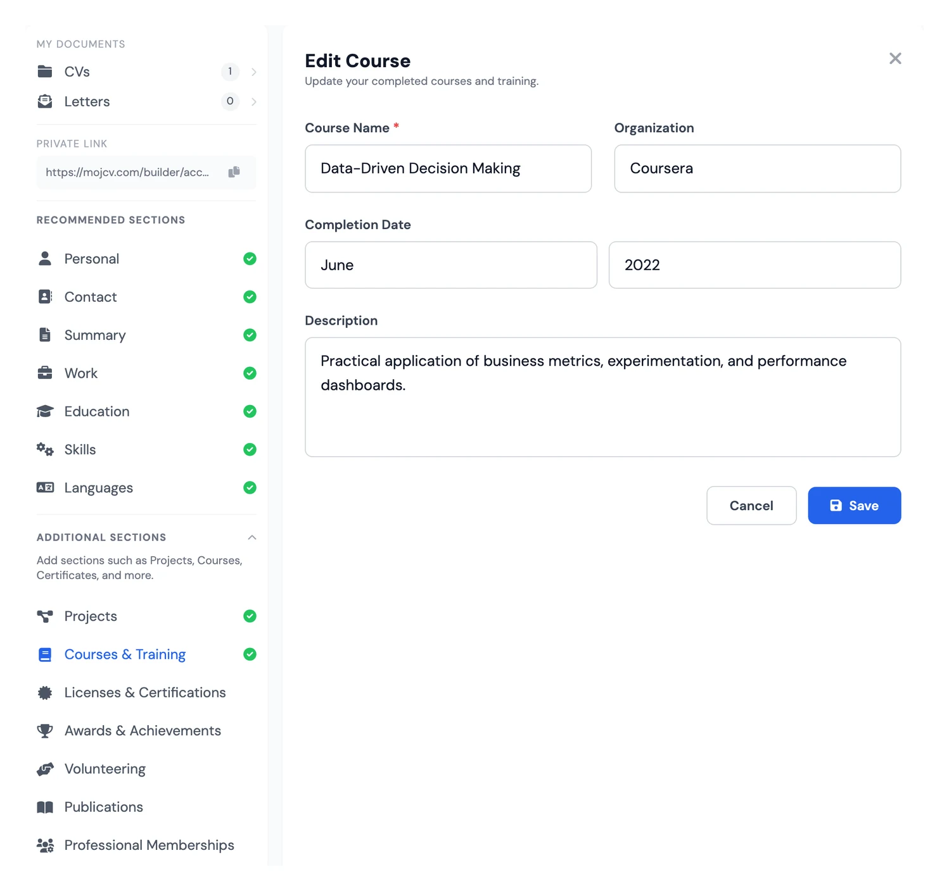
Task: Close the Edit Course dialog
Action: point(895,59)
